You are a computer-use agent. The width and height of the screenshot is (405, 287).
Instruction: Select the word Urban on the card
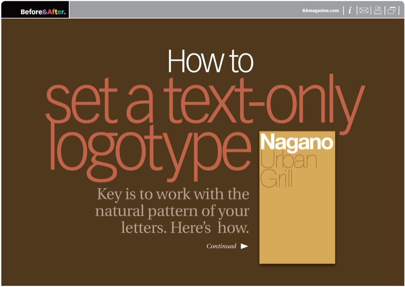(x=289, y=160)
